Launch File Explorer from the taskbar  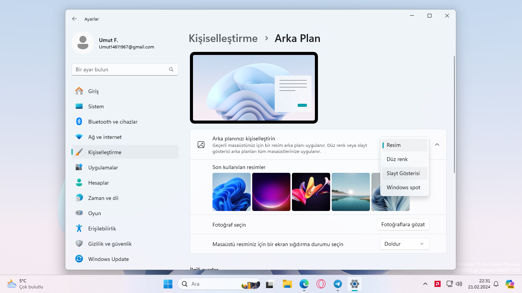coord(287,284)
